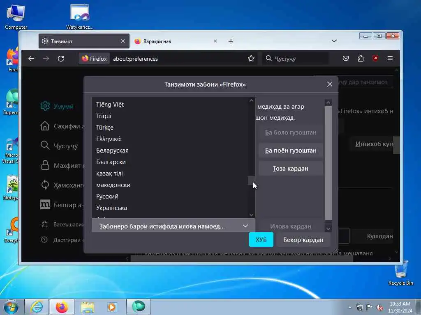Open the list all tabs chevron
Viewport: 421px width, 315px height.
[x=334, y=41]
